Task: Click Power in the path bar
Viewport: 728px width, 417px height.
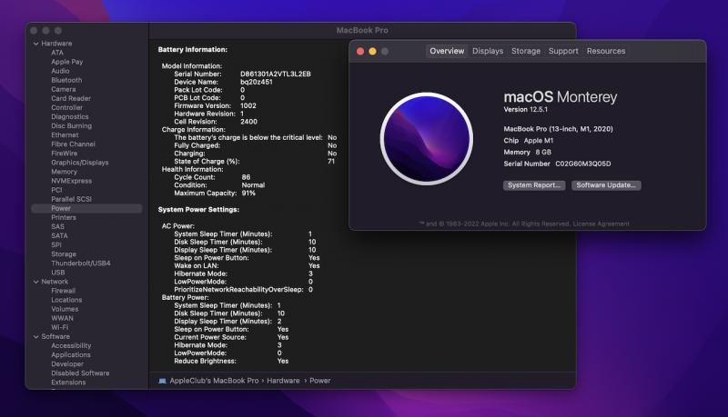Action: tap(320, 381)
